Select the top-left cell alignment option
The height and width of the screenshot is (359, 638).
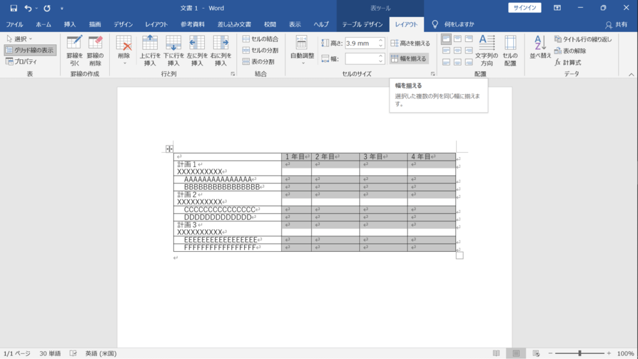tap(446, 39)
